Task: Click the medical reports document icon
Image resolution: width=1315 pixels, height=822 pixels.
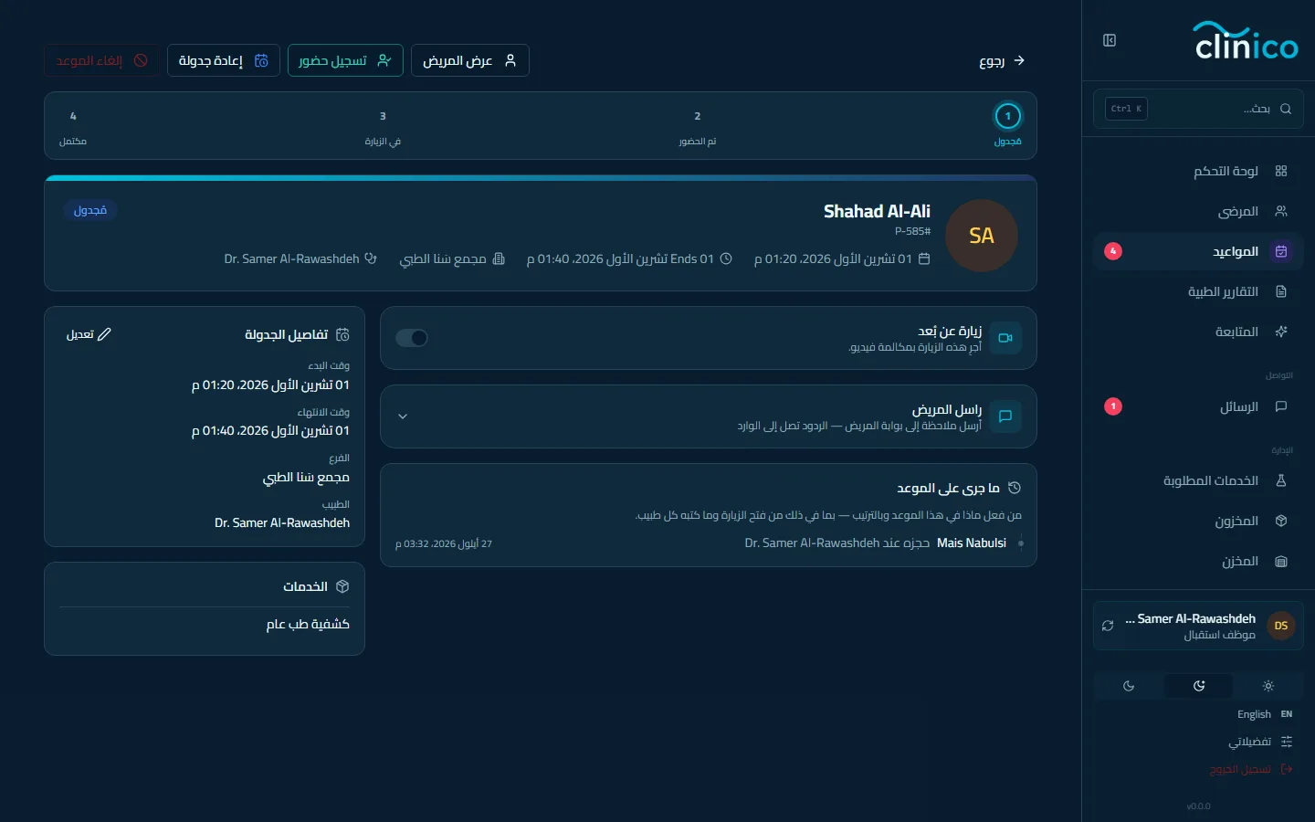Action: 1281,291
